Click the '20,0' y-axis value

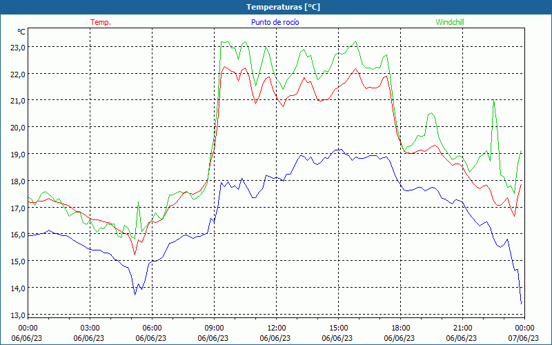(x=17, y=128)
